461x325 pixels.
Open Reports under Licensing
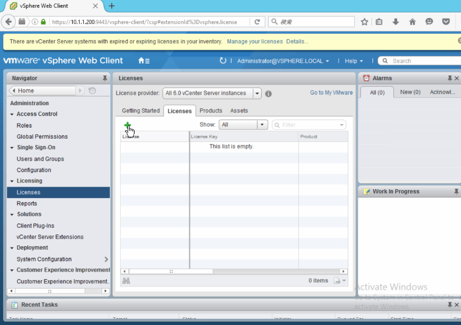point(27,204)
